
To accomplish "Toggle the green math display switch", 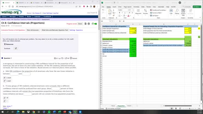I will (x=95, y=24).
